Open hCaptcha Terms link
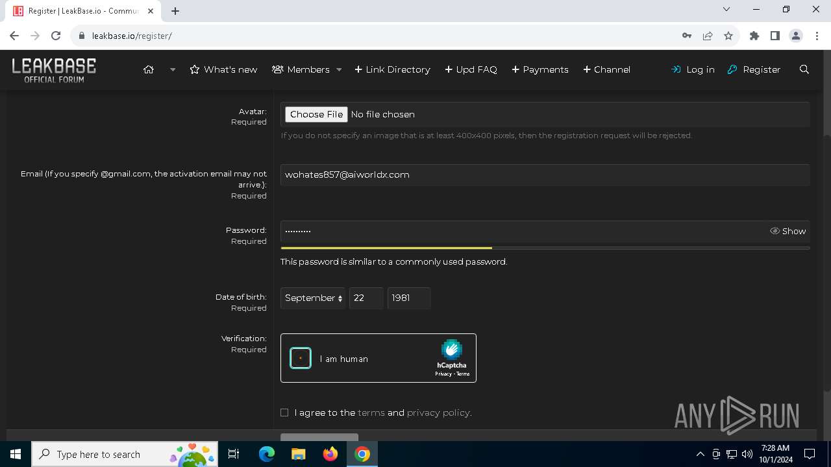 point(463,374)
